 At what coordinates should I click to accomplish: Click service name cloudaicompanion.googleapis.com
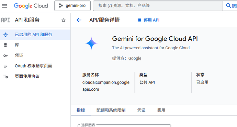pyautogui.click(x=106, y=86)
